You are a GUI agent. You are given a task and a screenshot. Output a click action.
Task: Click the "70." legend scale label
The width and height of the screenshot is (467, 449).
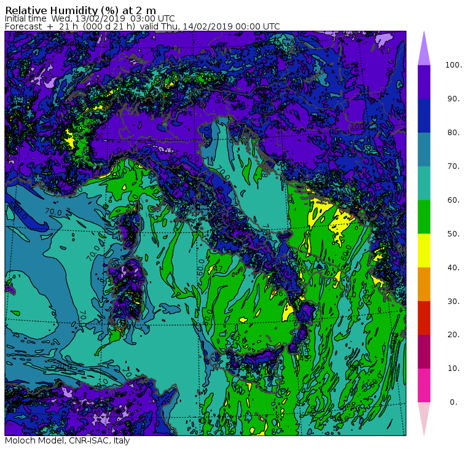pos(453,166)
